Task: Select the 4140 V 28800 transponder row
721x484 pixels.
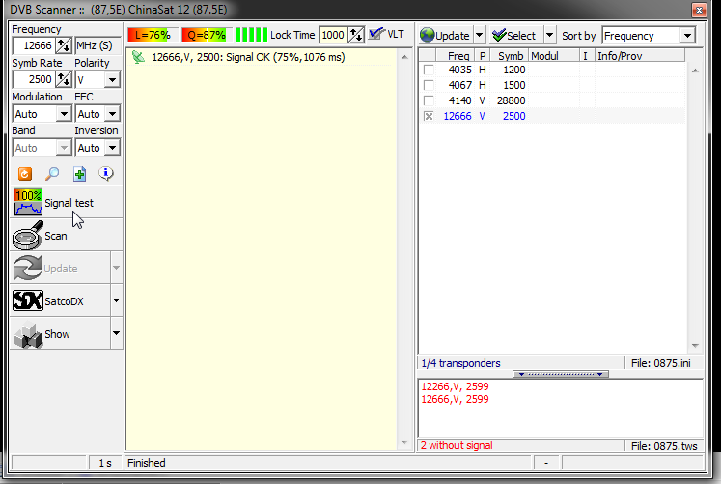Action: pyautogui.click(x=552, y=100)
